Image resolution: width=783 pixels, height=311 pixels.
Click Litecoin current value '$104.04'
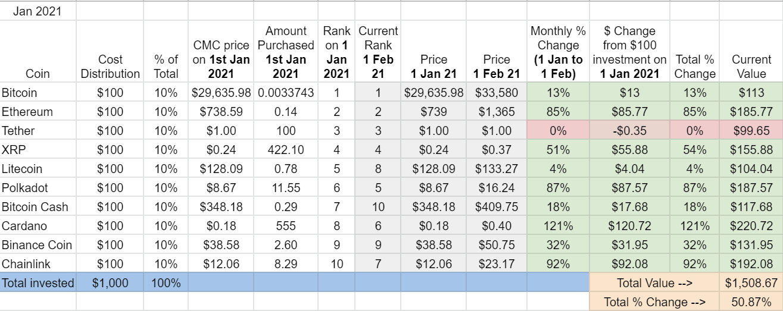pyautogui.click(x=751, y=168)
